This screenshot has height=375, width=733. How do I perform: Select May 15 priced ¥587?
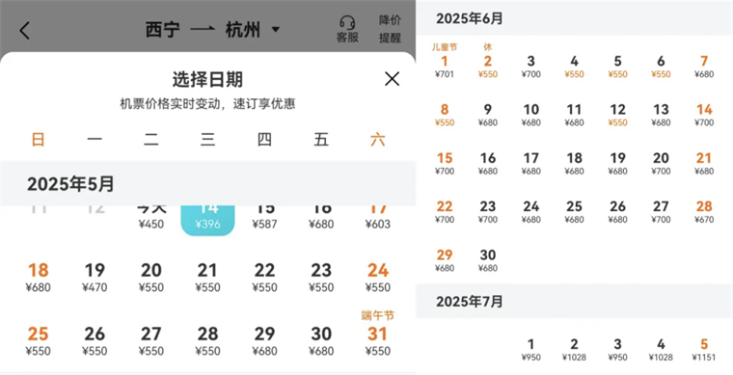tap(264, 219)
